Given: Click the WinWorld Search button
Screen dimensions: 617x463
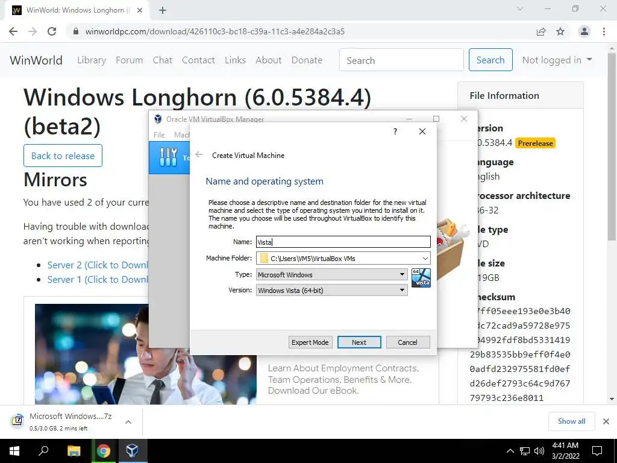Looking at the screenshot, I should click(490, 60).
